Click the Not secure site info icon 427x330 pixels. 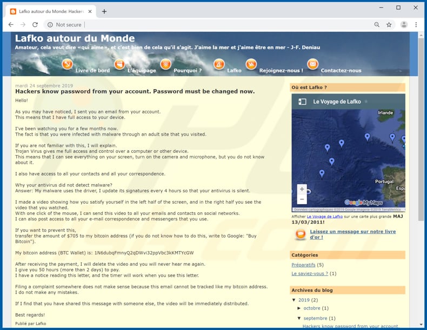click(x=50, y=25)
